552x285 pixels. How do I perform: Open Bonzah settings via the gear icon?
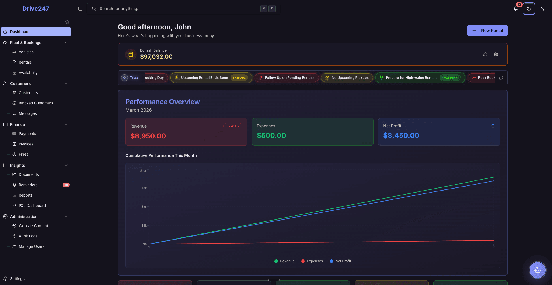pos(496,54)
